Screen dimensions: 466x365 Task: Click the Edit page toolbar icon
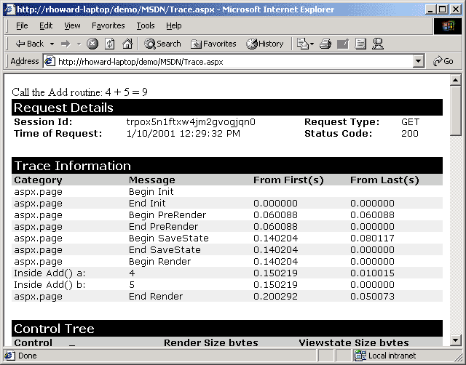pos(343,44)
